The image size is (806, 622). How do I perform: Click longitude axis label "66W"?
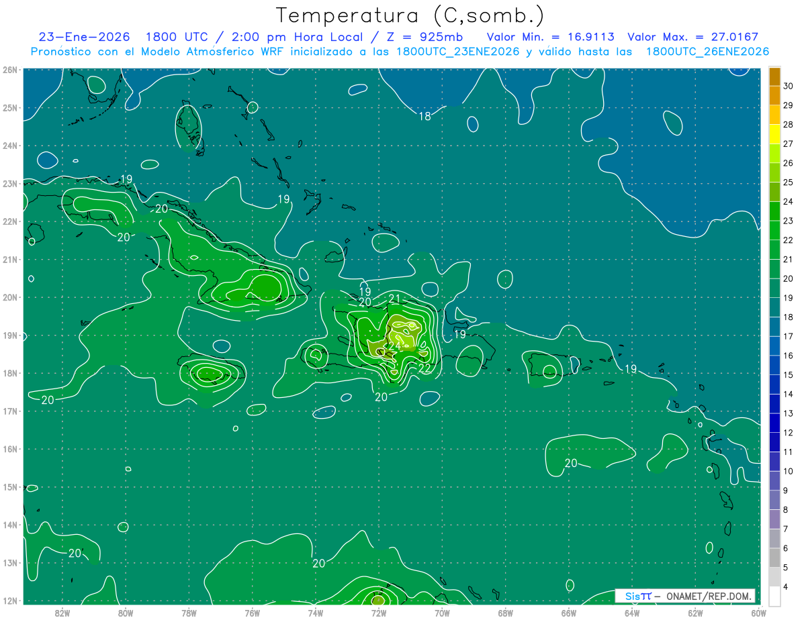(x=569, y=613)
